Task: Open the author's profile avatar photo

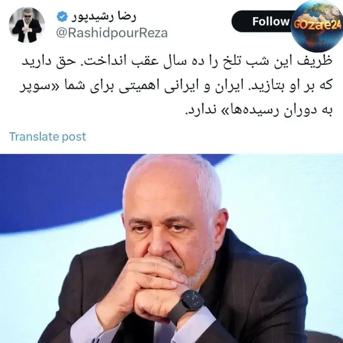Action: 27,25
